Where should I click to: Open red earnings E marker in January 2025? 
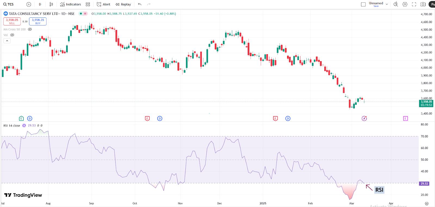275,118
